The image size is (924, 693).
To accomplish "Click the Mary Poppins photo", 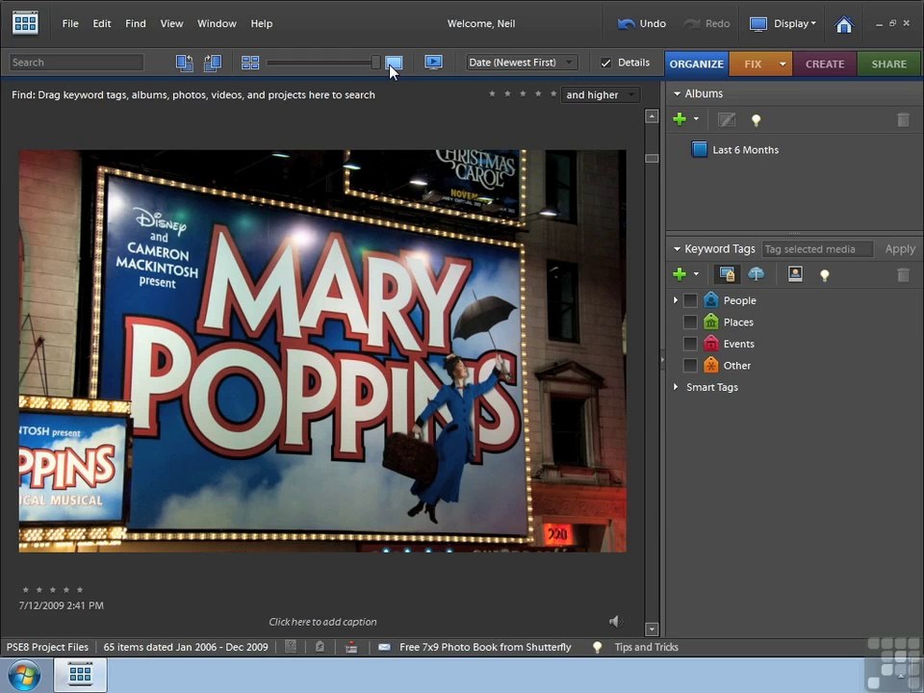I will coord(322,350).
